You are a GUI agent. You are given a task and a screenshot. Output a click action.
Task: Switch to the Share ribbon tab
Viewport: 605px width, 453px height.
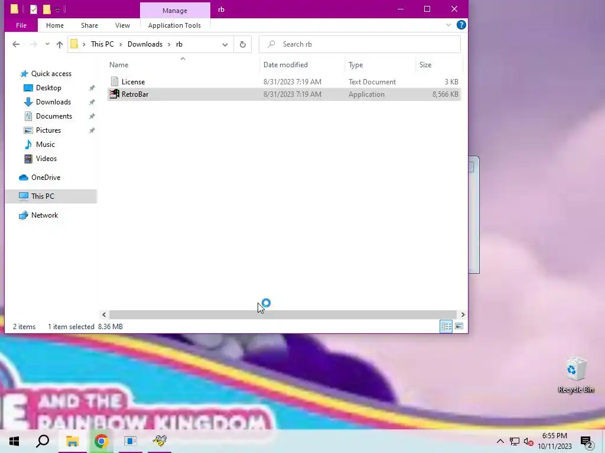[89, 25]
